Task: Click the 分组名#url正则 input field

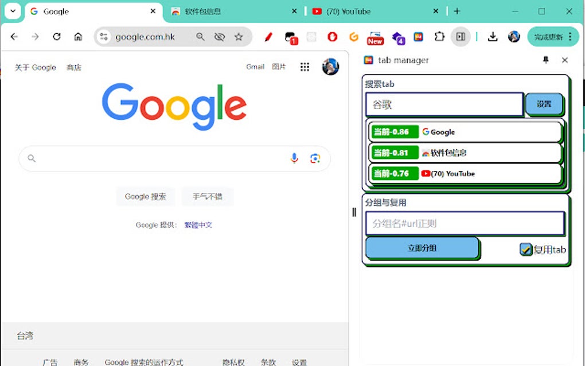Action: (x=465, y=223)
